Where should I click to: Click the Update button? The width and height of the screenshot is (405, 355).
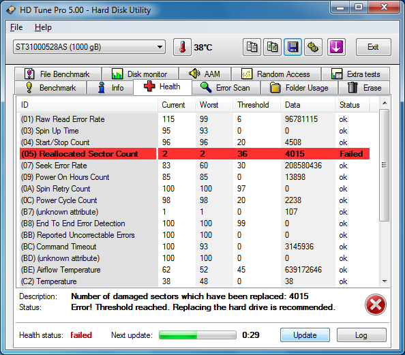point(305,335)
